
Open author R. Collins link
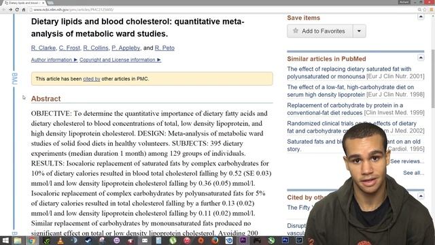96,48
